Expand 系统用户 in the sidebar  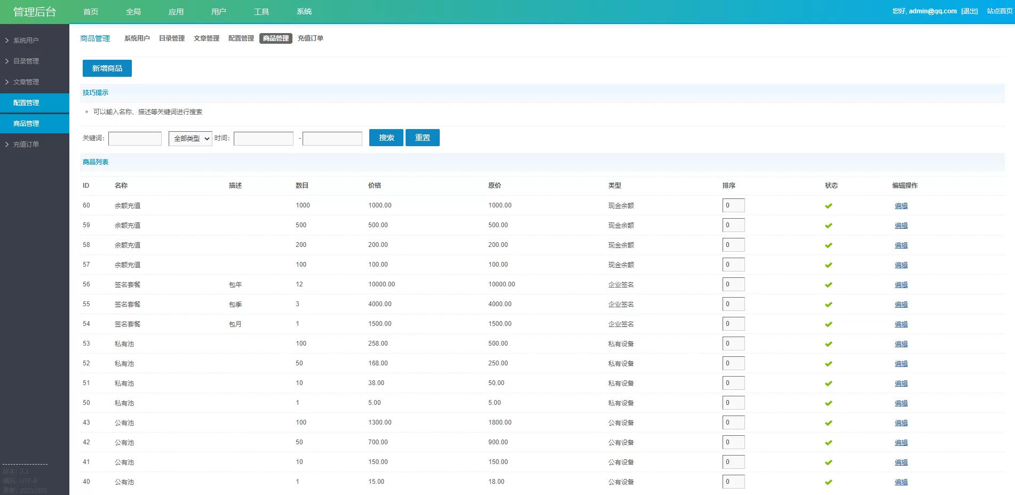tap(26, 41)
